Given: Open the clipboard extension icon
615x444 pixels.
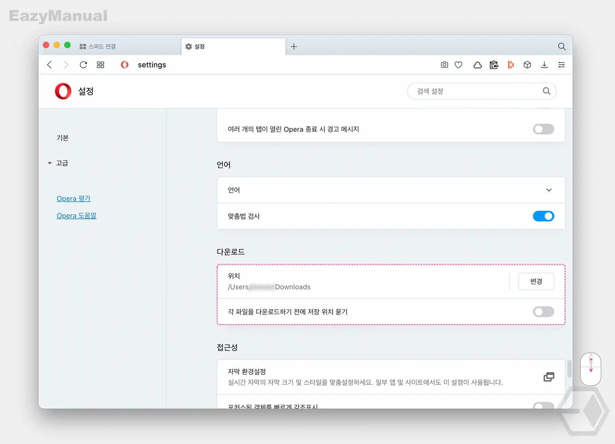Looking at the screenshot, I should (494, 65).
